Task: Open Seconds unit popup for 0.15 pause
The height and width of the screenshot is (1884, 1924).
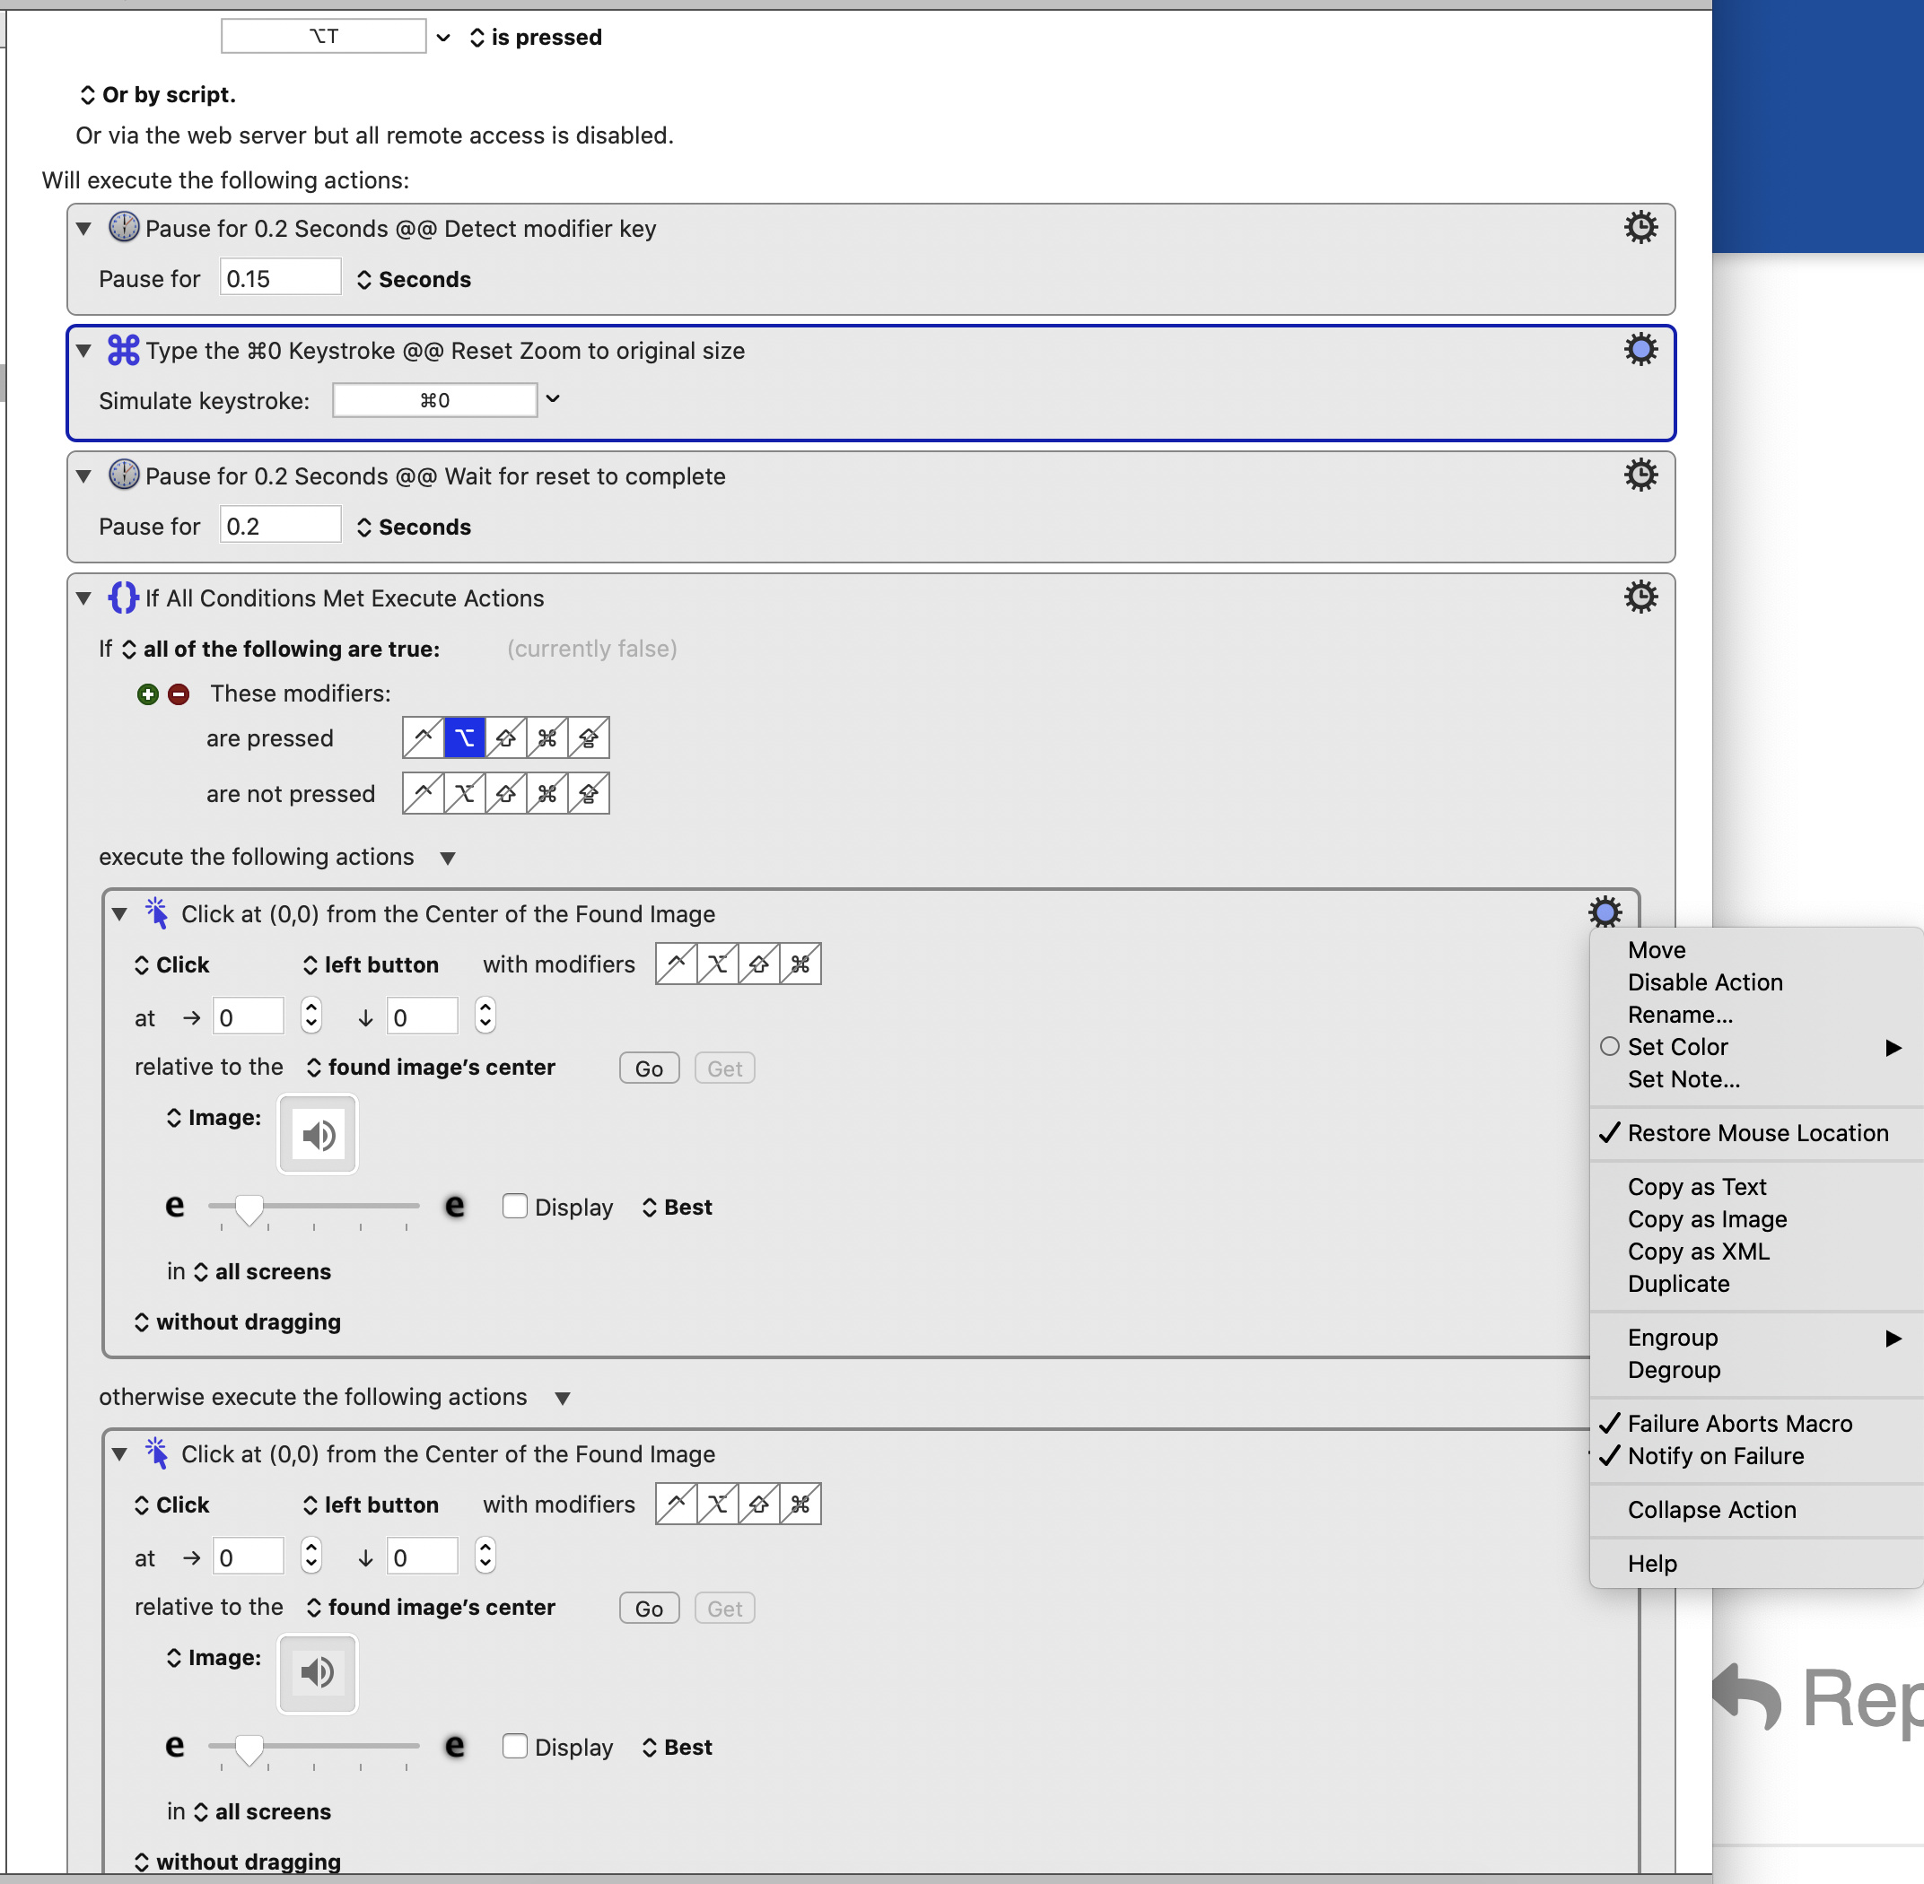Action: tap(414, 279)
